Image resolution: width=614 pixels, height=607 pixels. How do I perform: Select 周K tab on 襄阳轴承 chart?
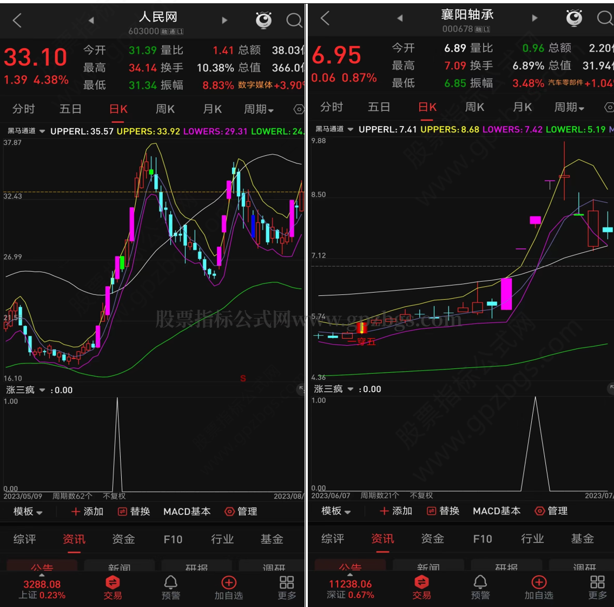tap(474, 107)
